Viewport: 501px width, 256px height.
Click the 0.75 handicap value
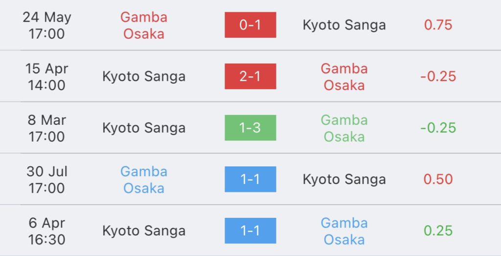(x=438, y=25)
